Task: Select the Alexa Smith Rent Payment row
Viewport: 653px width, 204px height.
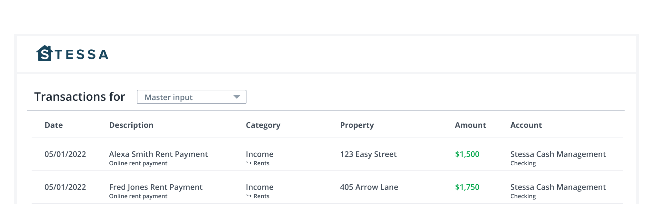Action: point(158,154)
